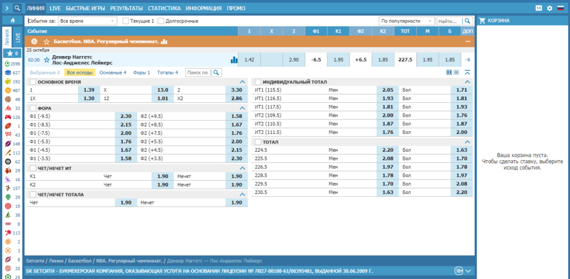Viewport: 570px width, 279px height.
Task: Toggle Долгосрочные checkbox
Action: click(161, 21)
